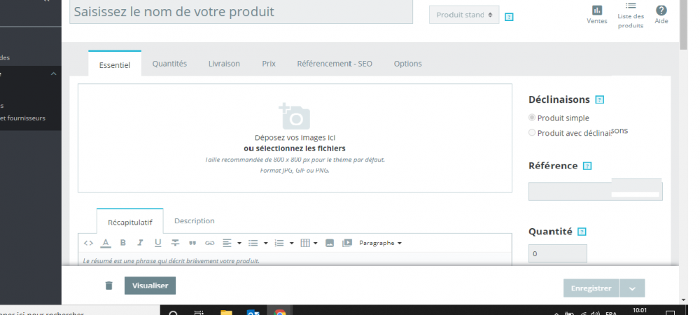Click the help icon beside product type
Image resolution: width=700 pixels, height=315 pixels.
[x=509, y=17]
